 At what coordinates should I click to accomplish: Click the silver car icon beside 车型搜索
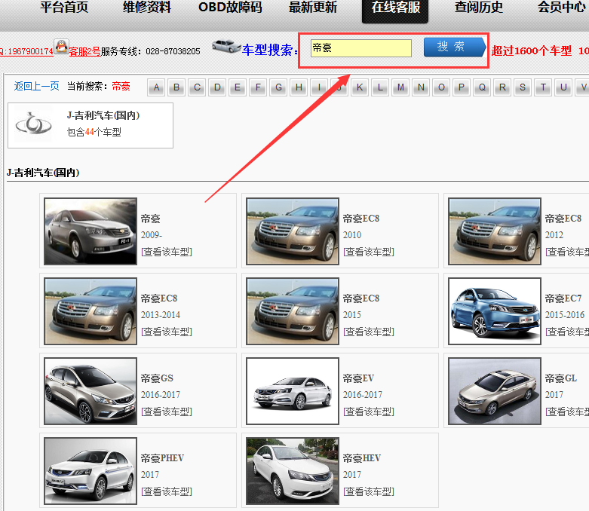[x=226, y=46]
